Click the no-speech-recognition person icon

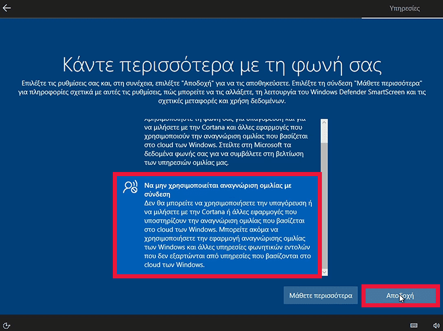tap(131, 187)
